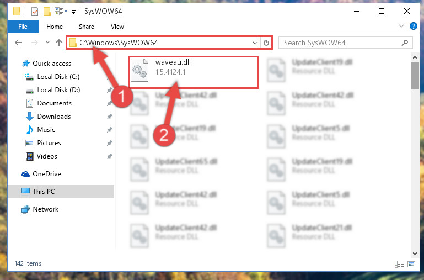This screenshot has width=424, height=280.
Task: Expand the address bar history dropdown
Action: tap(255, 43)
